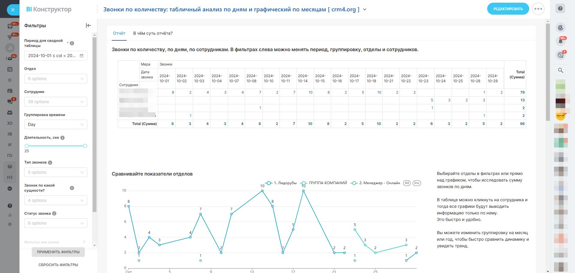The height and width of the screenshot is (273, 575).
Task: Collapse the Фильтры panel with the arrow icon
Action: click(88, 26)
